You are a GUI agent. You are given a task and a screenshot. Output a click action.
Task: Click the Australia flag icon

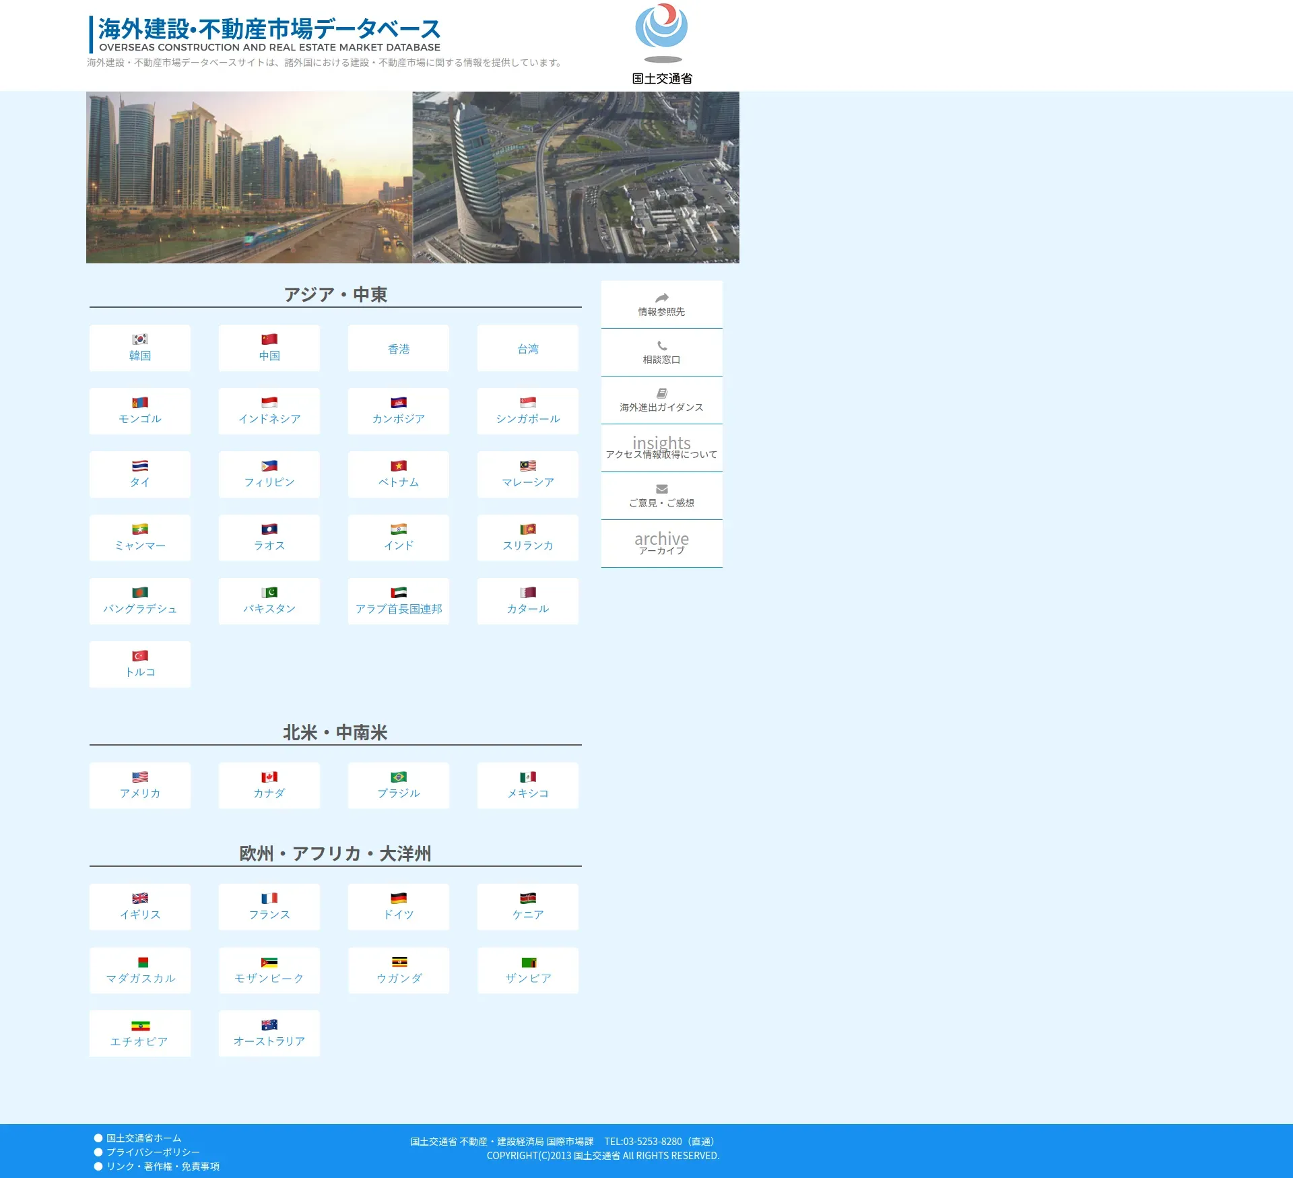click(x=269, y=1025)
